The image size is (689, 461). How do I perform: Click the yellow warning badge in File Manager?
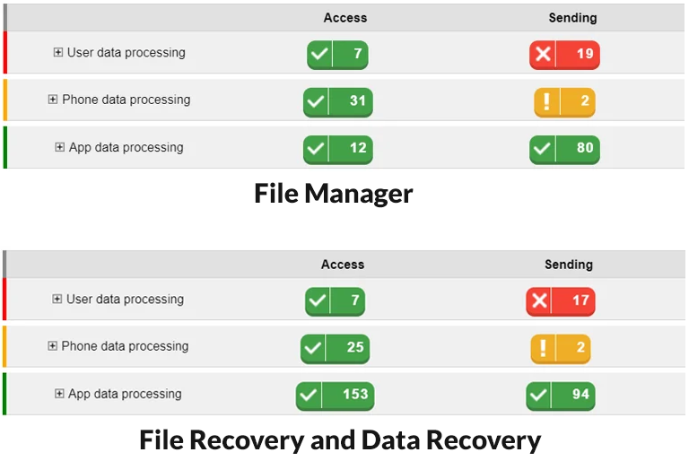564,102
